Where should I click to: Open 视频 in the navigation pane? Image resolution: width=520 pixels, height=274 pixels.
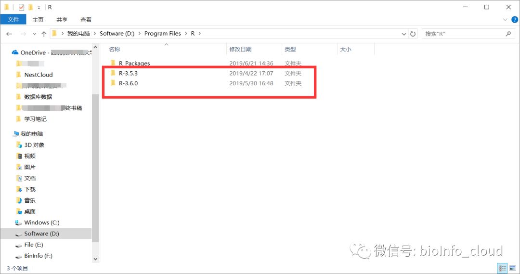[x=30, y=156]
